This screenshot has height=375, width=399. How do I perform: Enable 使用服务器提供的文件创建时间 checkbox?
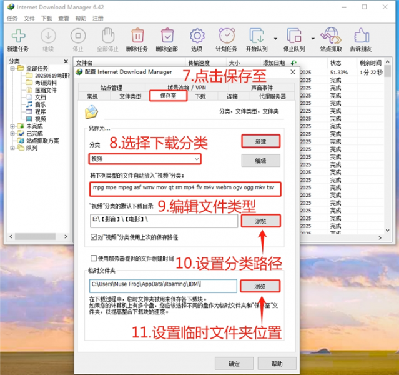94,258
